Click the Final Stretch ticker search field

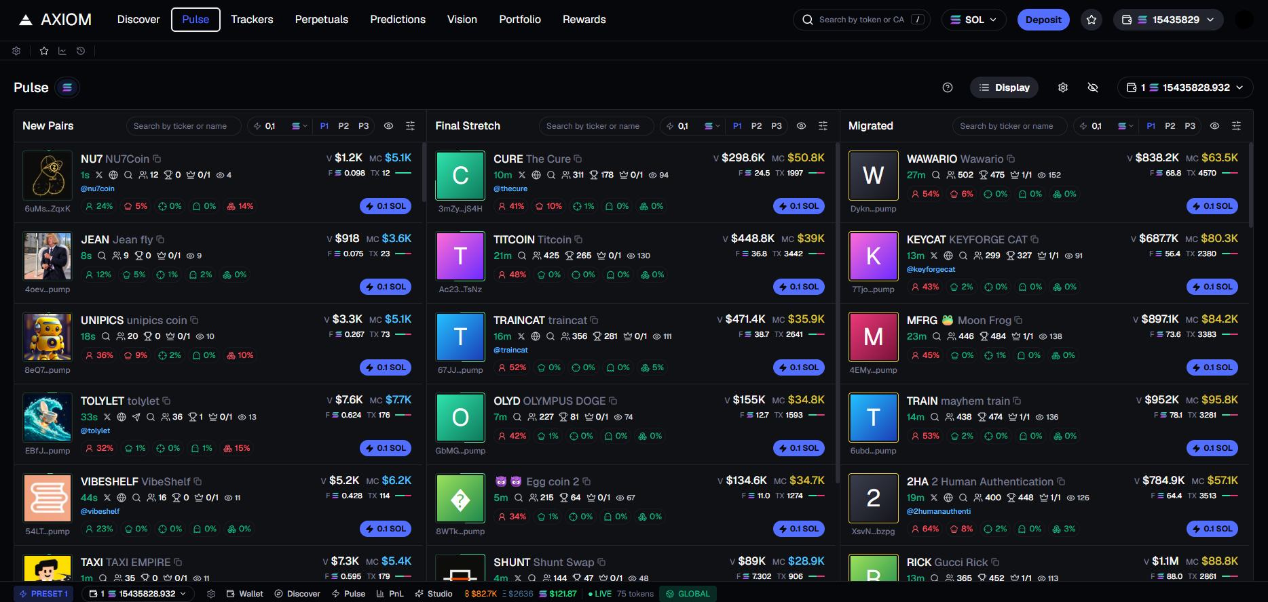[597, 126]
